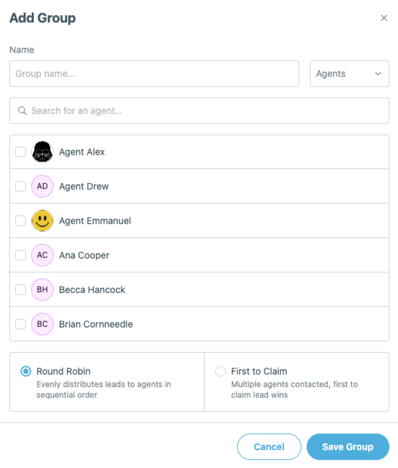Cancel adding the group
Screen dimensions: 398x468
[269, 447]
